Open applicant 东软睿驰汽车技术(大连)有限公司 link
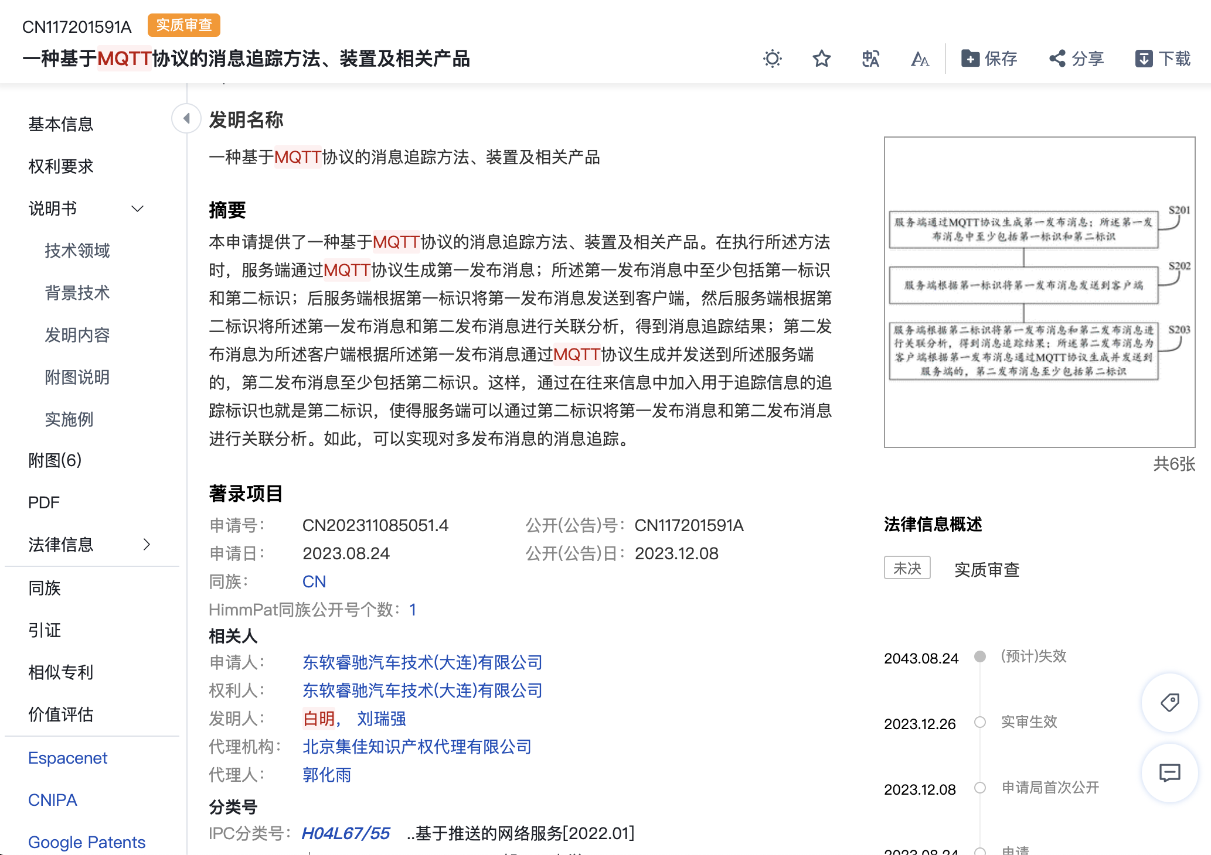Viewport: 1211px width, 855px height. click(x=423, y=662)
